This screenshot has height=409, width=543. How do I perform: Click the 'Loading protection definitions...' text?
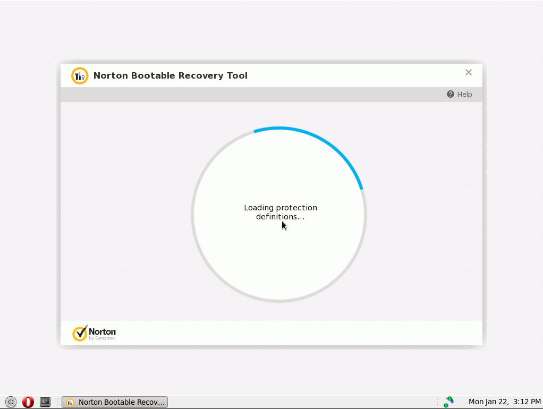click(x=281, y=212)
